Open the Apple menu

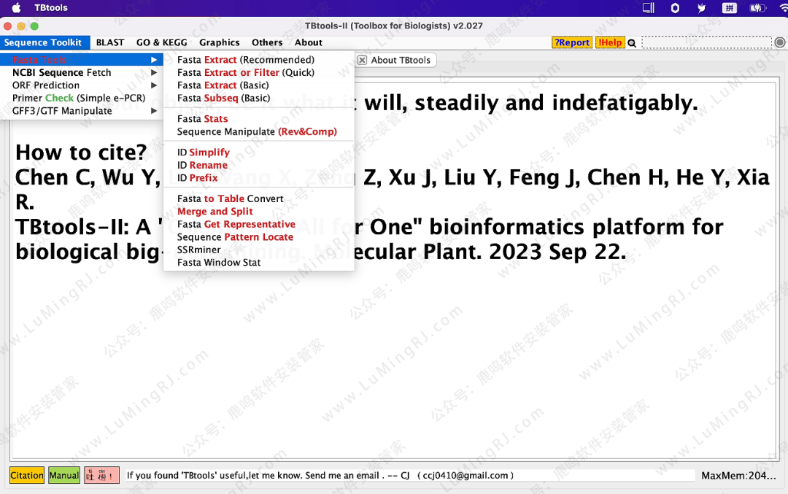coord(16,8)
